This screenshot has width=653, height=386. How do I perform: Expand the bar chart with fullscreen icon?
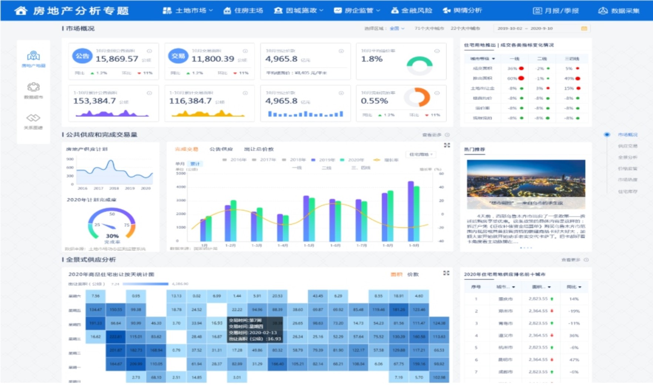(447, 145)
